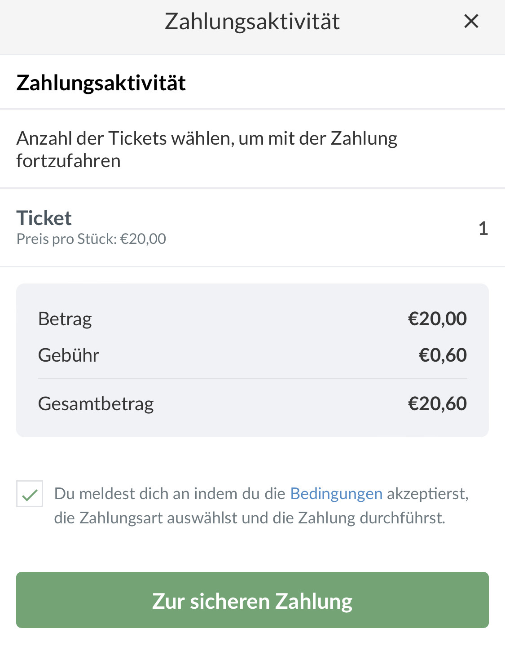Toggle the terms acceptance checkbox
505x655 pixels.
(x=30, y=494)
